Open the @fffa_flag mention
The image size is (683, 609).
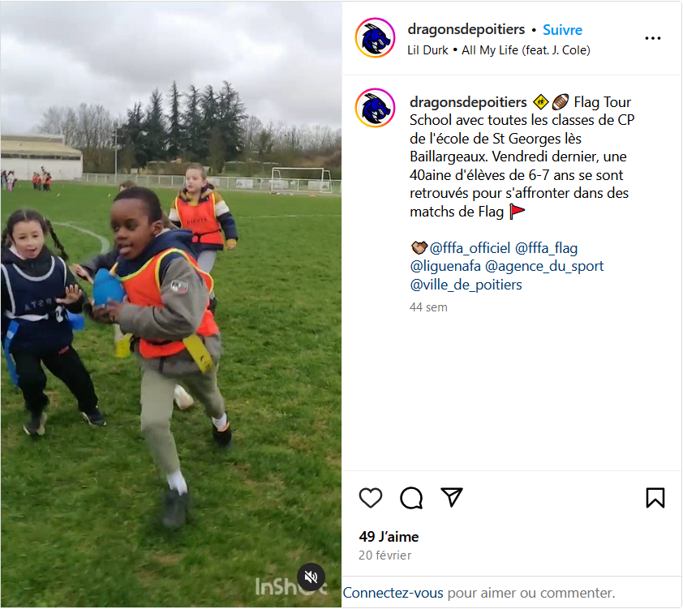(x=546, y=248)
